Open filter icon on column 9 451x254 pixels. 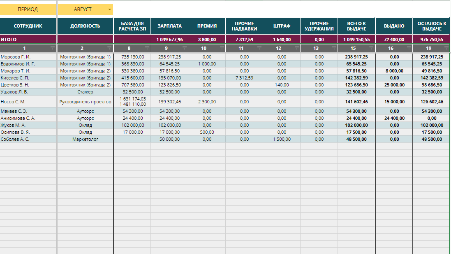click(184, 48)
